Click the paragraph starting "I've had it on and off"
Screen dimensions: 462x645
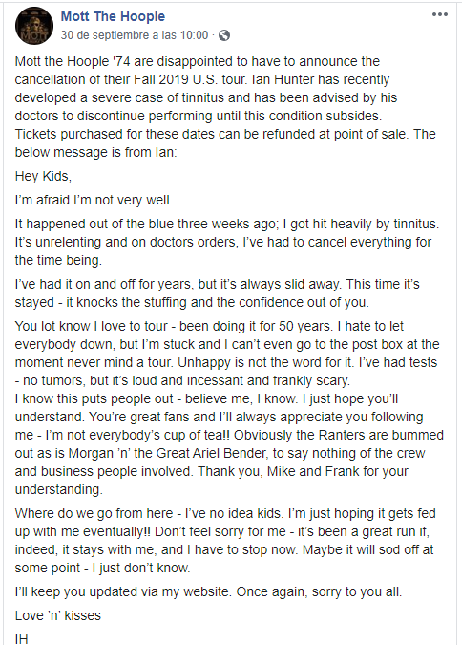(x=217, y=293)
